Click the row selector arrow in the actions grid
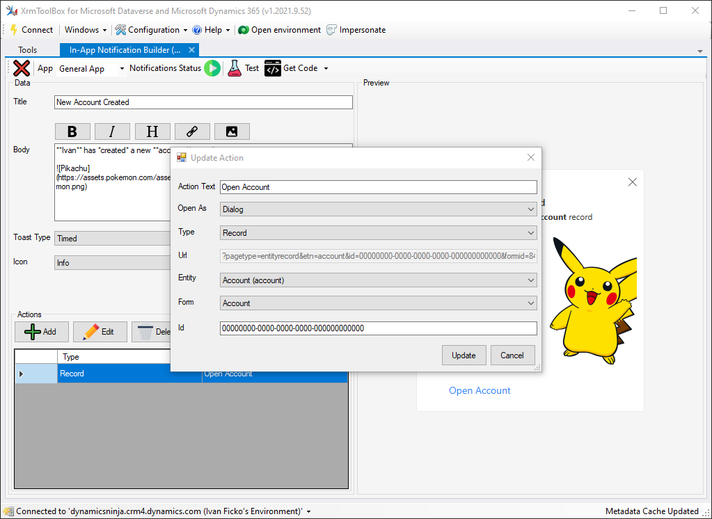The height and width of the screenshot is (519, 712). [x=36, y=374]
